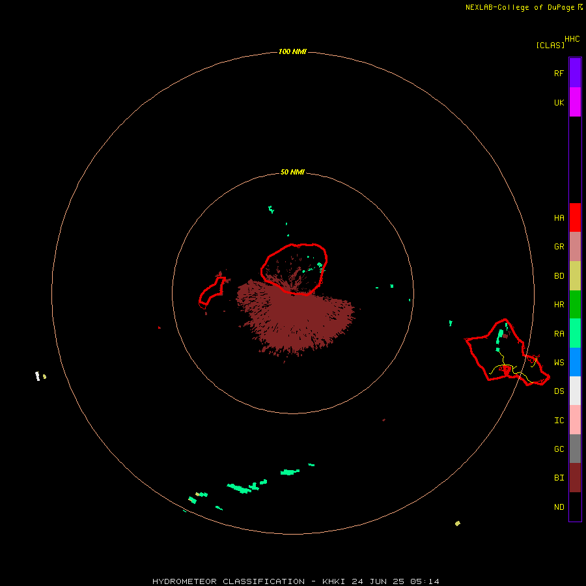Click the ND legend label
The height and width of the screenshot is (586, 586).
pyautogui.click(x=559, y=507)
